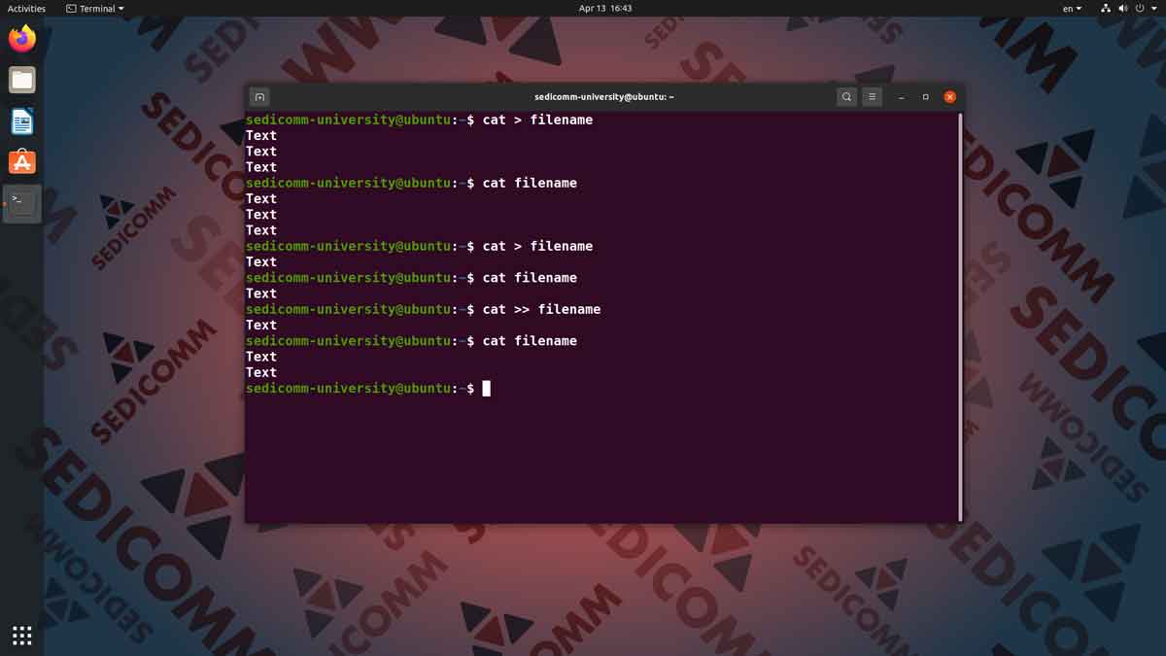Click the power icon in top bar
The height and width of the screenshot is (656, 1166).
(x=1140, y=8)
